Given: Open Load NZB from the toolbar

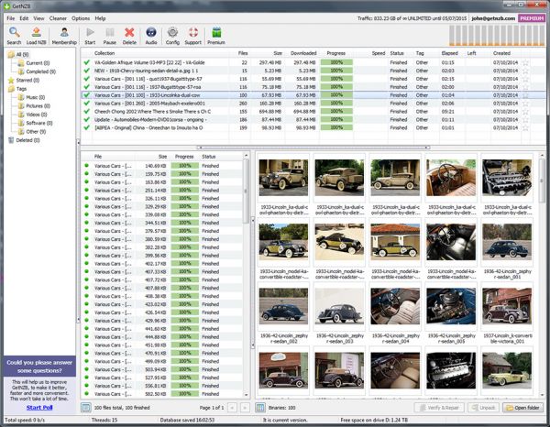Looking at the screenshot, I should (x=37, y=35).
